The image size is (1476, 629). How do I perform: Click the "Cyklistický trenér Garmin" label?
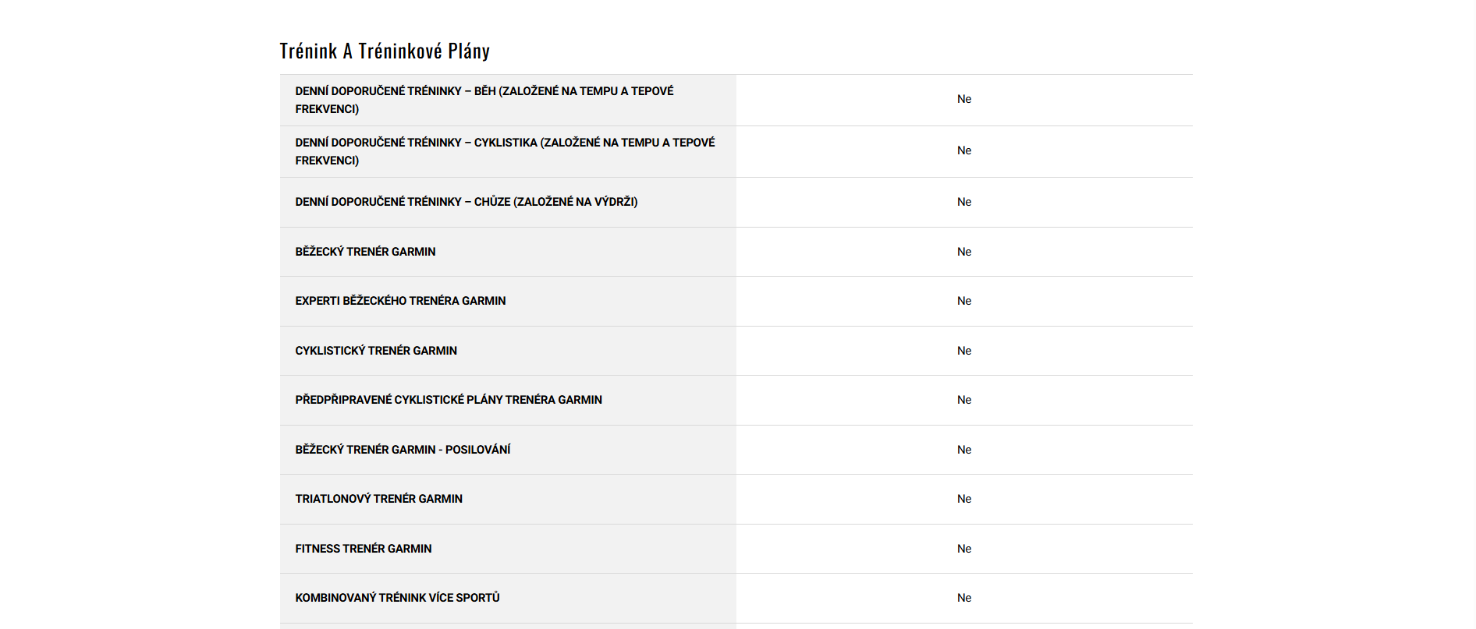(376, 351)
